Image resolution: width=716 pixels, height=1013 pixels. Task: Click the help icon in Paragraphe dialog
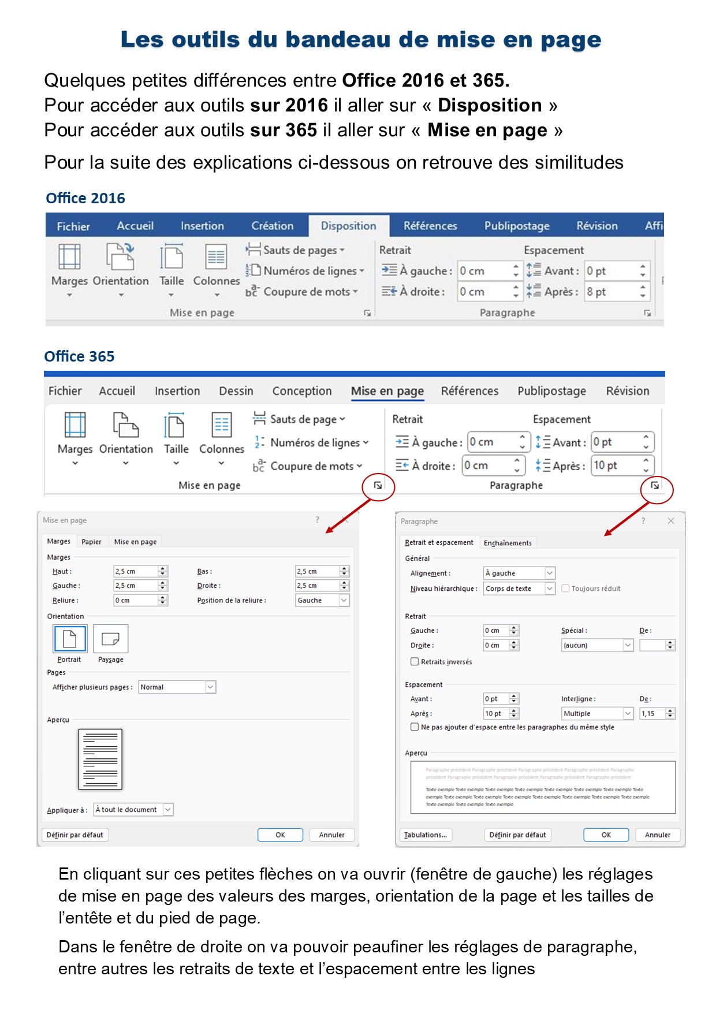(x=643, y=521)
